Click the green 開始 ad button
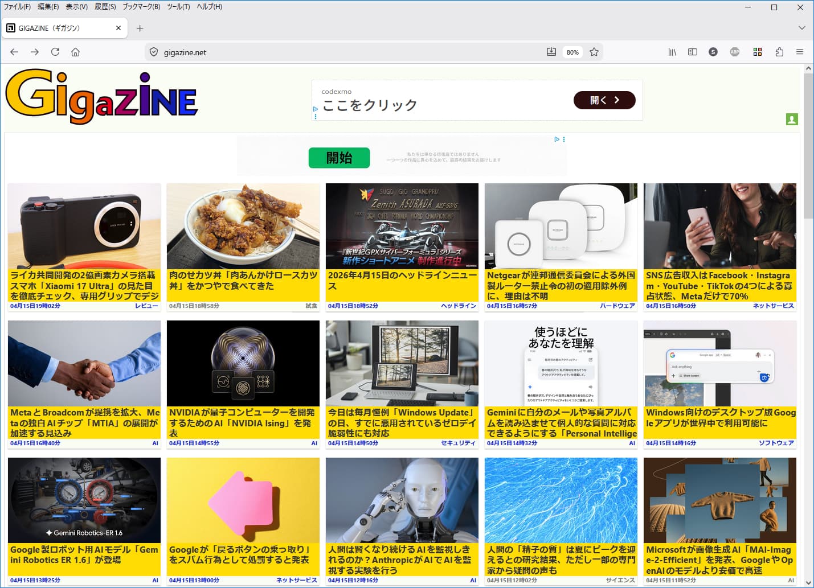This screenshot has height=588, width=814. click(339, 158)
